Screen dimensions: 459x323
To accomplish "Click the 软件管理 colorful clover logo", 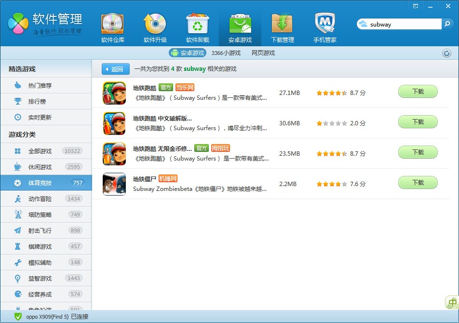I will coord(18,24).
